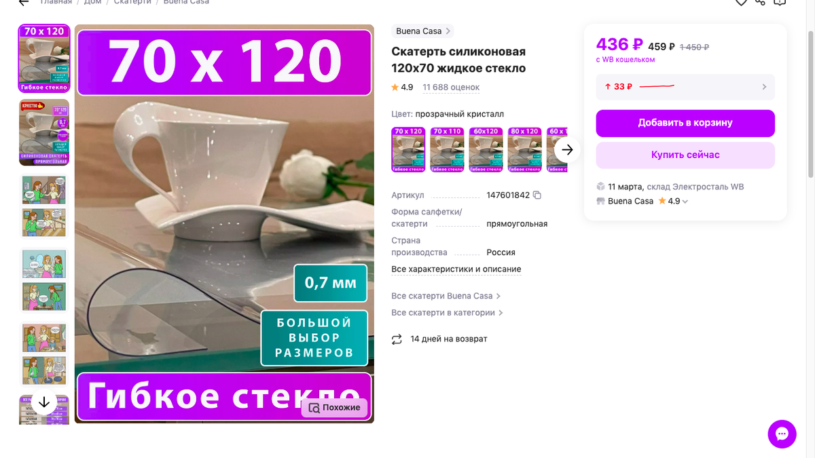Go to Дом breadcrumb
815x458 pixels.
point(93,2)
